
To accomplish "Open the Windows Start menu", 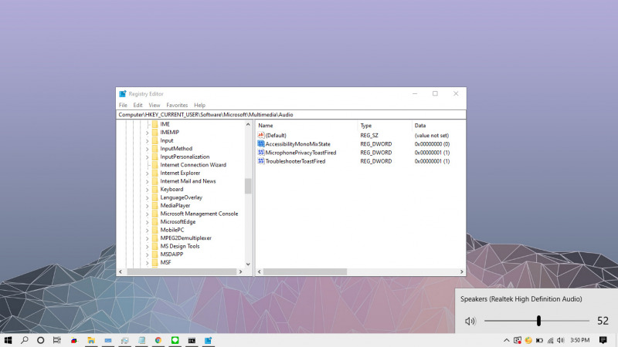I will 8,340.
